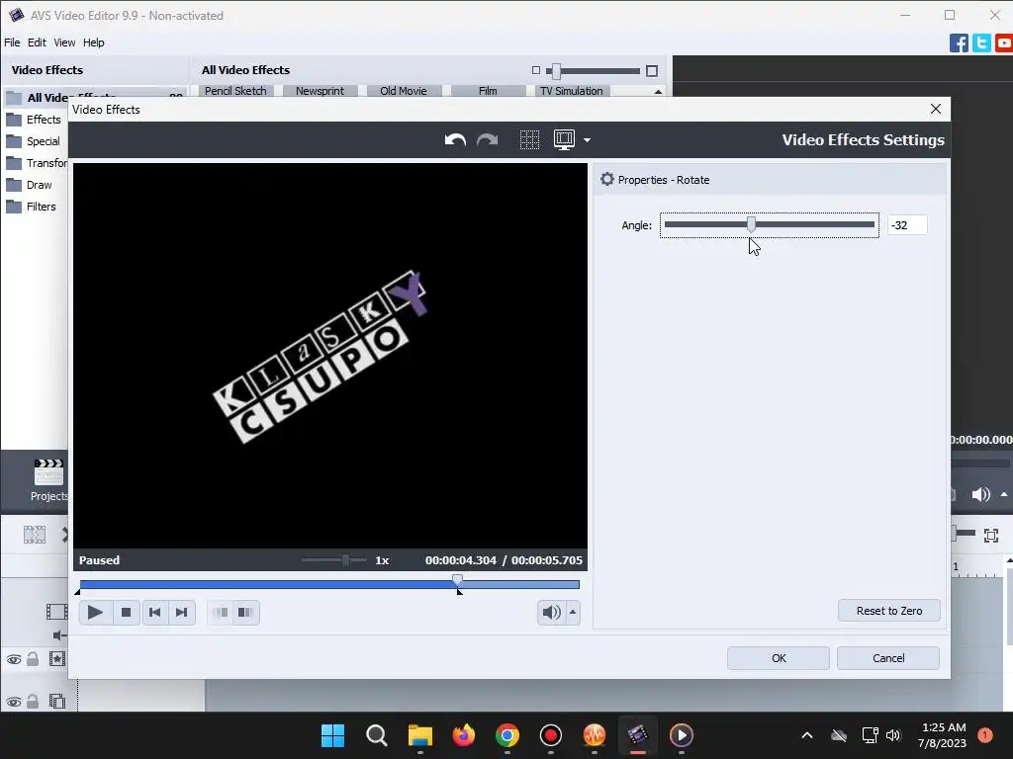Viewport: 1013px width, 759px height.
Task: Open the YouTube link icon
Action: (x=1004, y=43)
